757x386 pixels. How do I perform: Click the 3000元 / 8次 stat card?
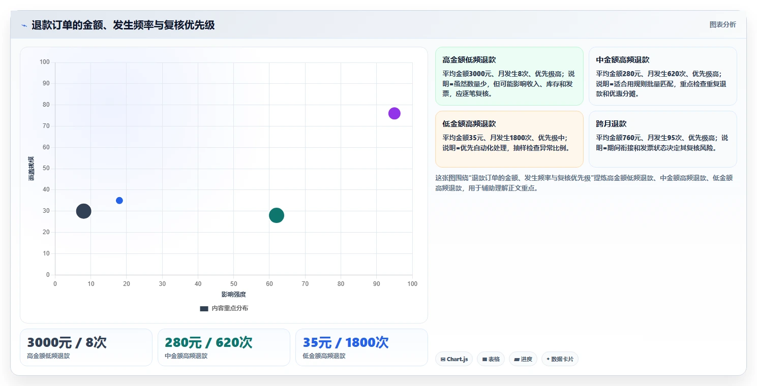click(86, 347)
